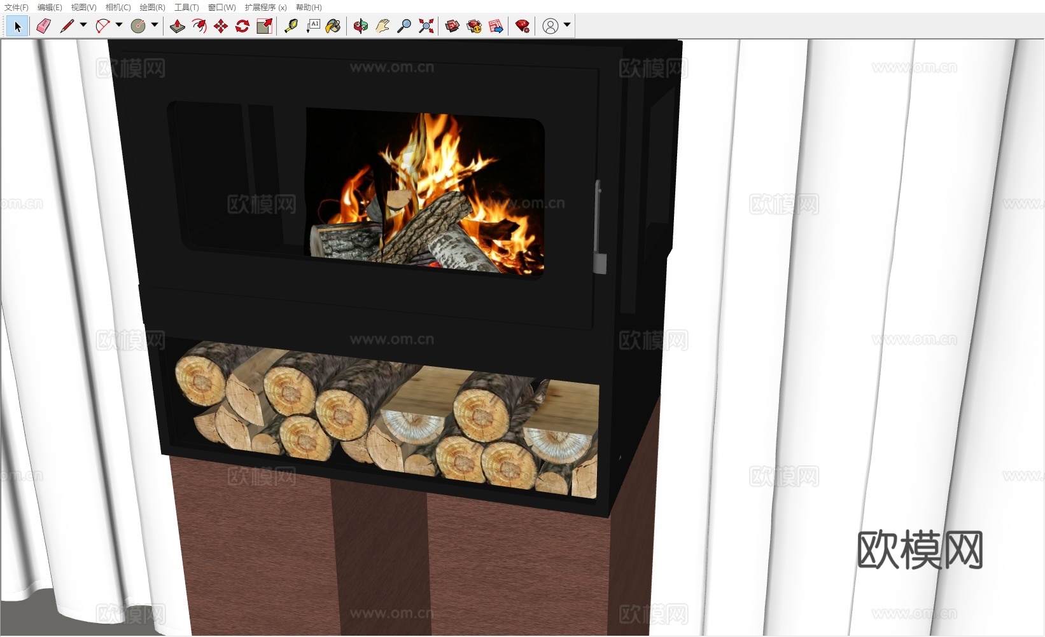Select the Paint Bucket tool

point(333,26)
